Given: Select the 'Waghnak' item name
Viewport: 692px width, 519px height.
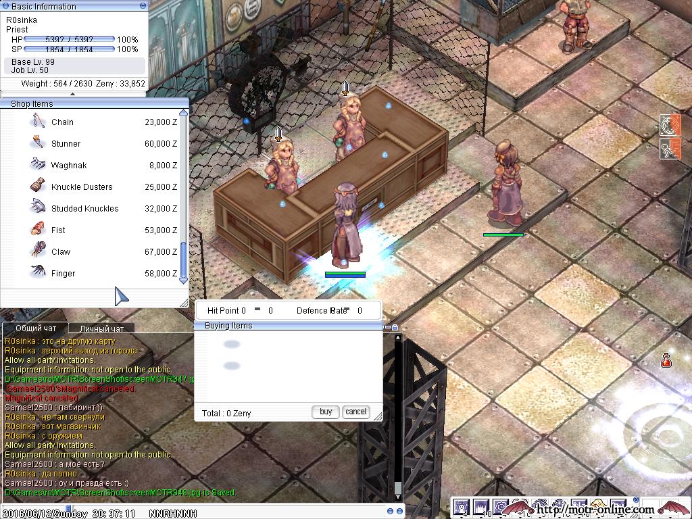Looking at the screenshot, I should pos(69,165).
